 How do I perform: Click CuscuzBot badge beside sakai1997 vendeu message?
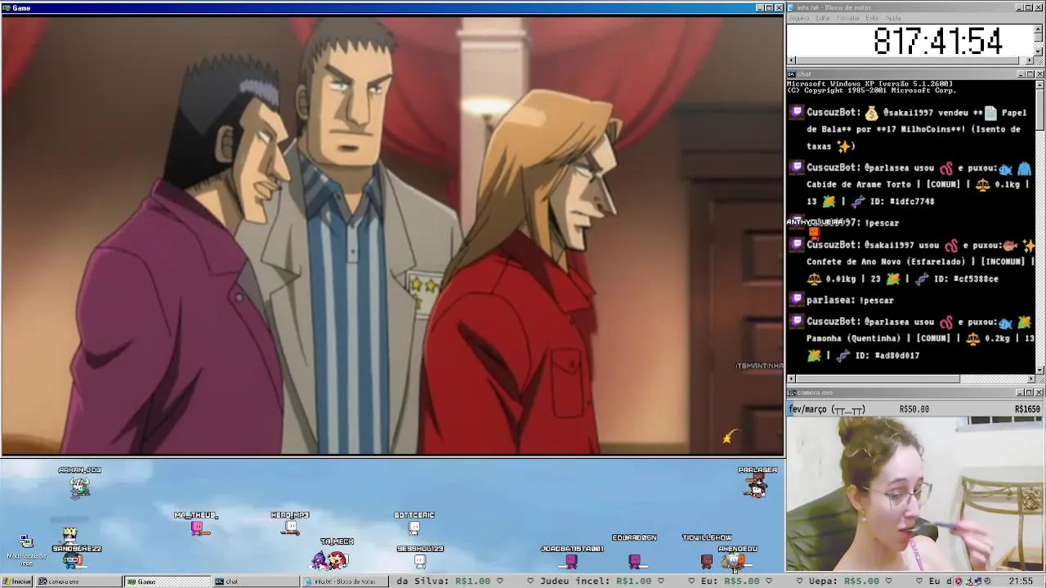pyautogui.click(x=797, y=112)
